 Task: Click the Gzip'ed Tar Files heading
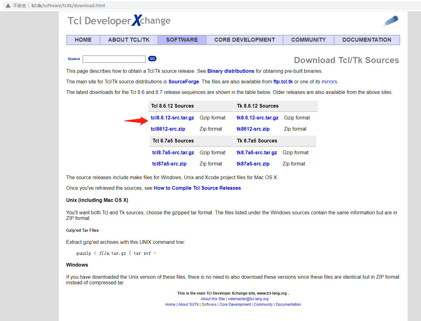[83, 230]
